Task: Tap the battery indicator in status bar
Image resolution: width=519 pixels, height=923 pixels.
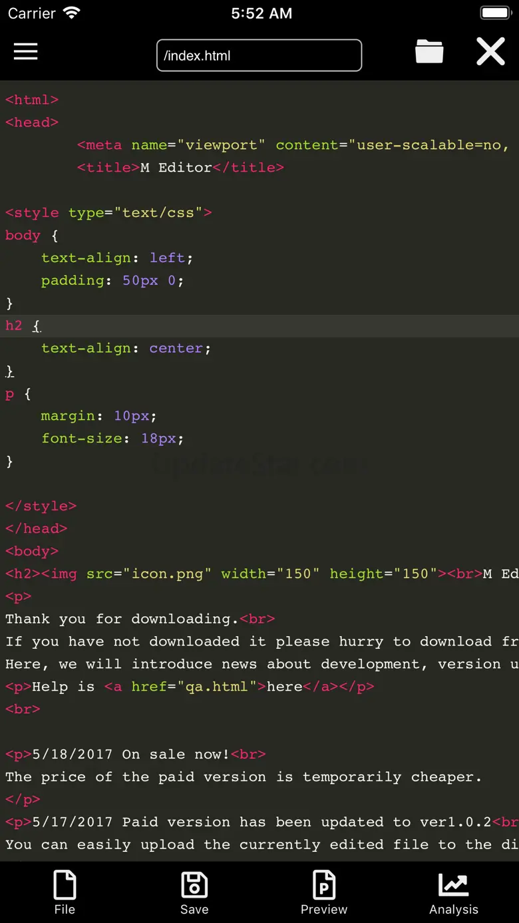Action: [496, 13]
